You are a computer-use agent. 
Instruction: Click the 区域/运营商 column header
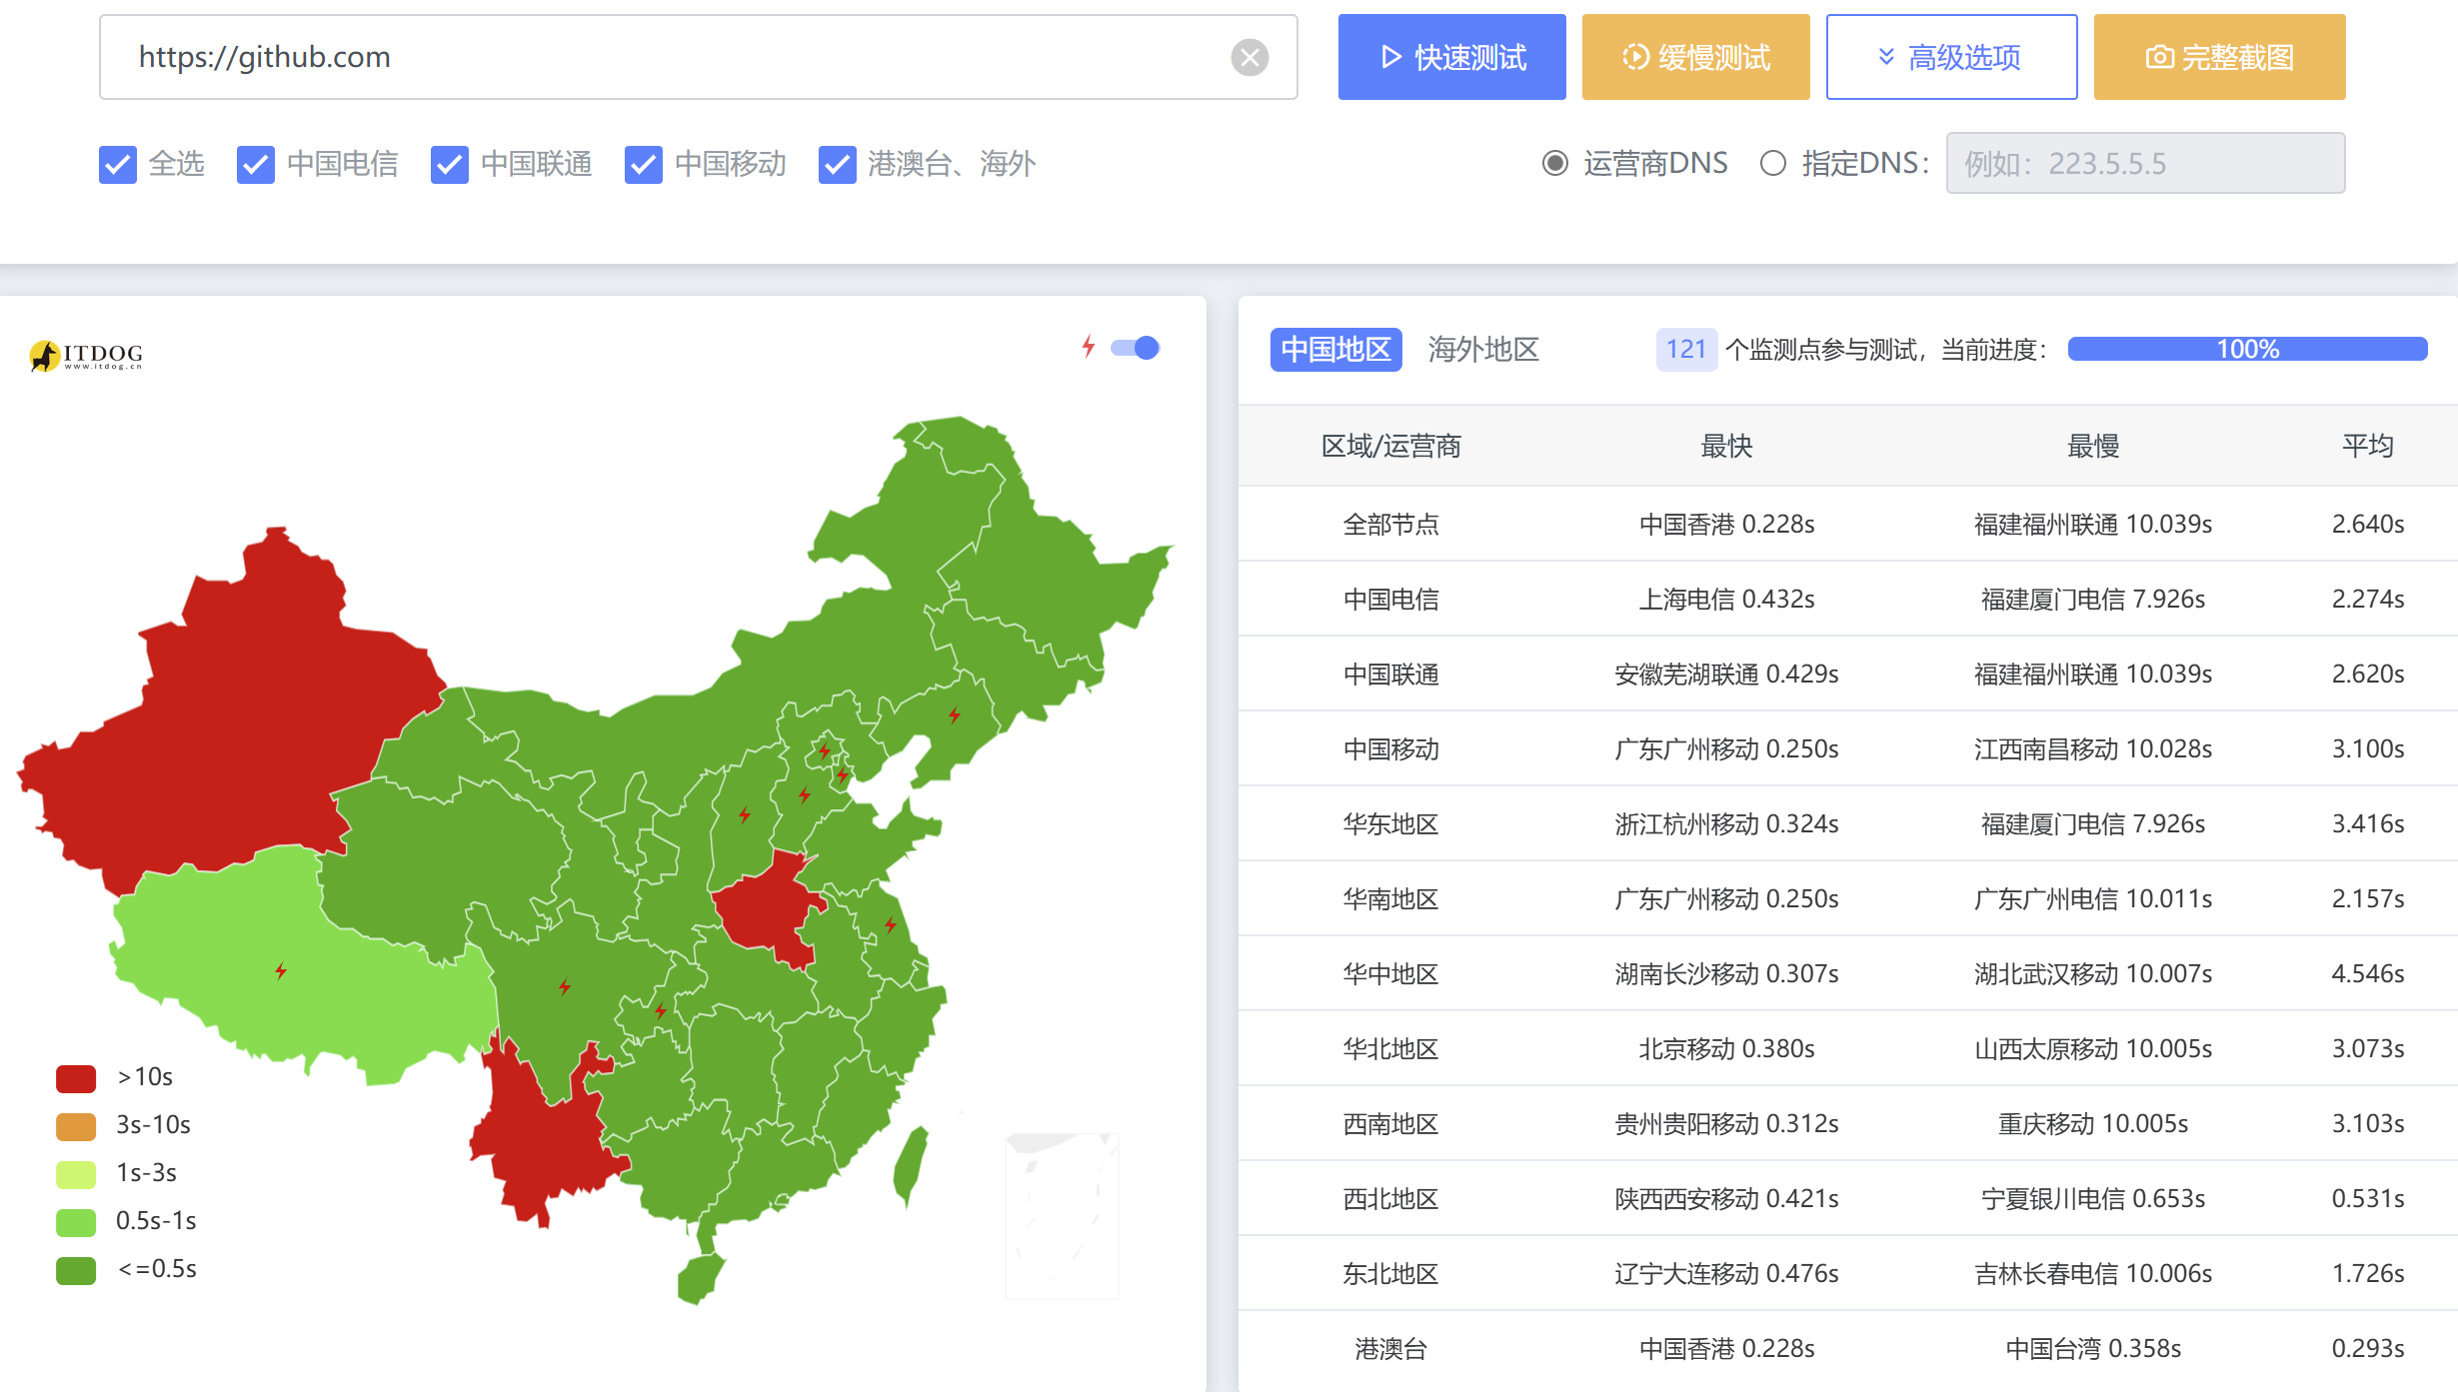(1390, 446)
